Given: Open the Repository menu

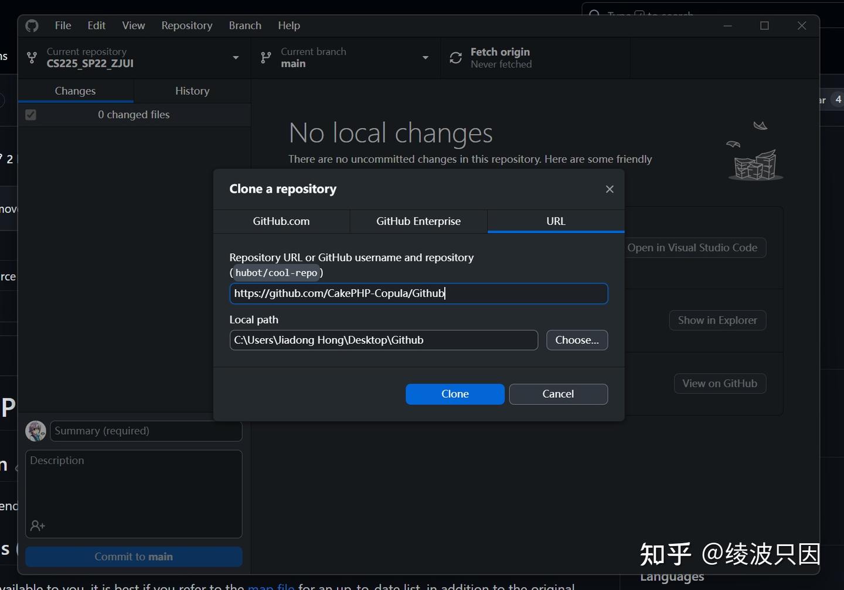Looking at the screenshot, I should (186, 25).
